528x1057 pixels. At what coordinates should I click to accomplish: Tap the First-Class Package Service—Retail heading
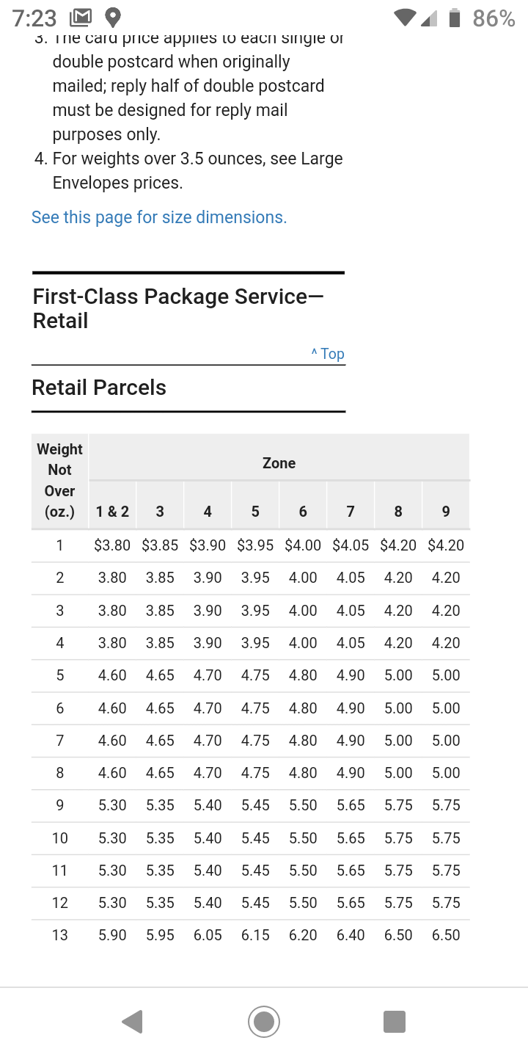177,308
